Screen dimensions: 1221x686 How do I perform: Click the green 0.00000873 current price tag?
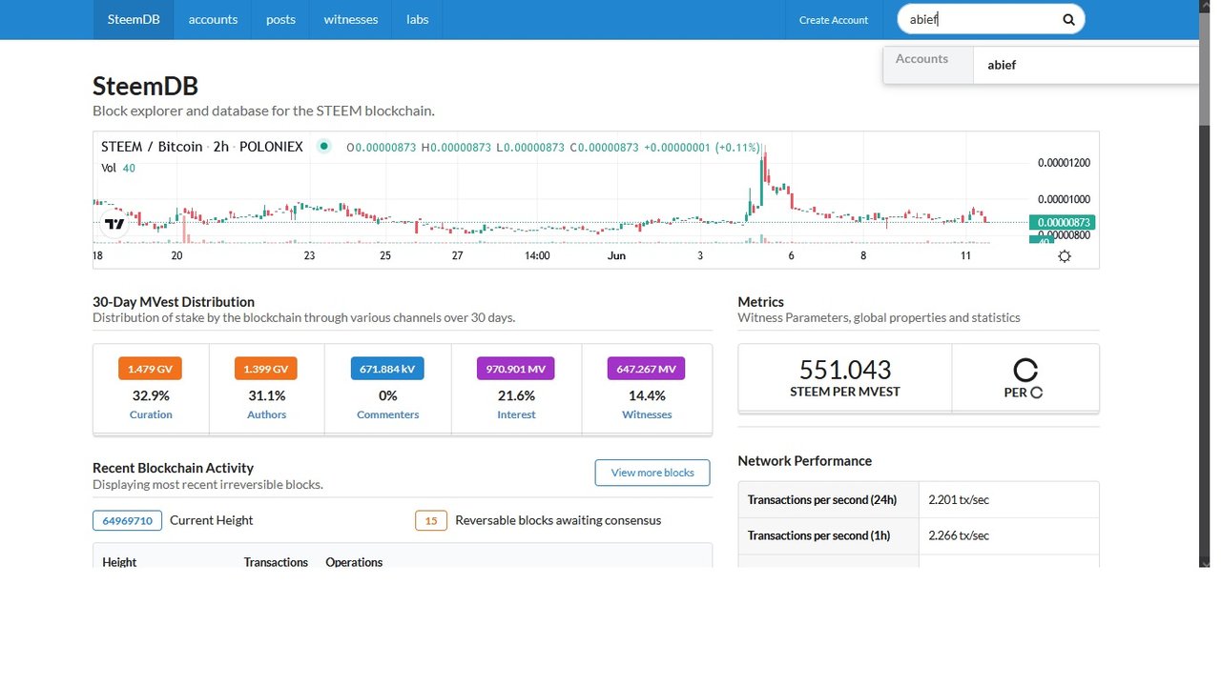[x=1062, y=222]
